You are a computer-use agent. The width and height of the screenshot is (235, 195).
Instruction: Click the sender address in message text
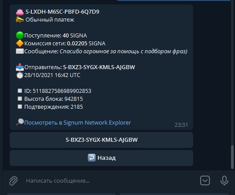click(99, 67)
